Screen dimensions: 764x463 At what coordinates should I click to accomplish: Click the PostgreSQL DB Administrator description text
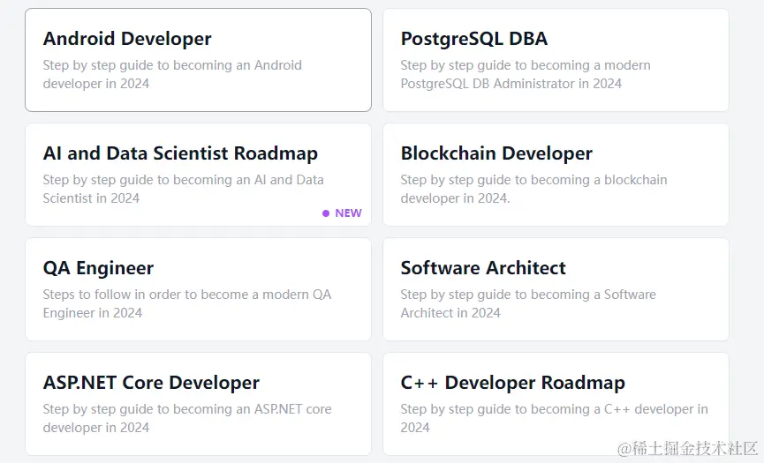[x=526, y=74]
